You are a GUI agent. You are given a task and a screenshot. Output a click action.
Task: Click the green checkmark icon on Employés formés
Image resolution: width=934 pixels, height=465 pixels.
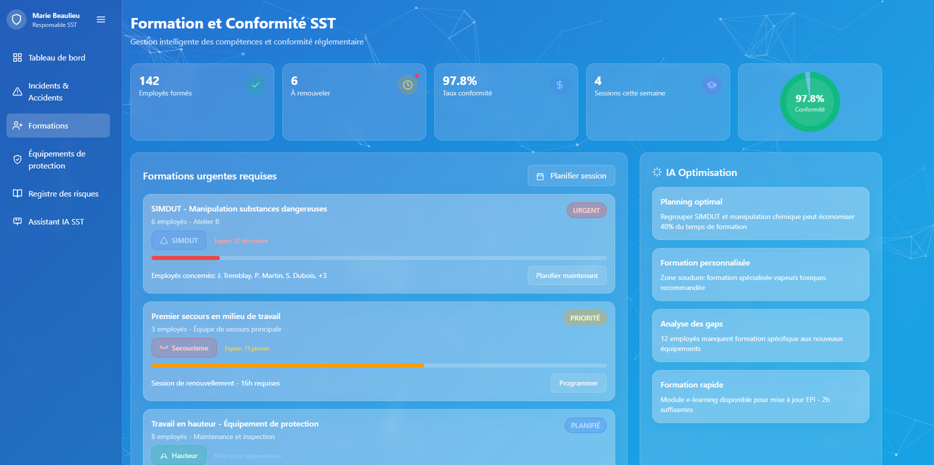point(256,85)
